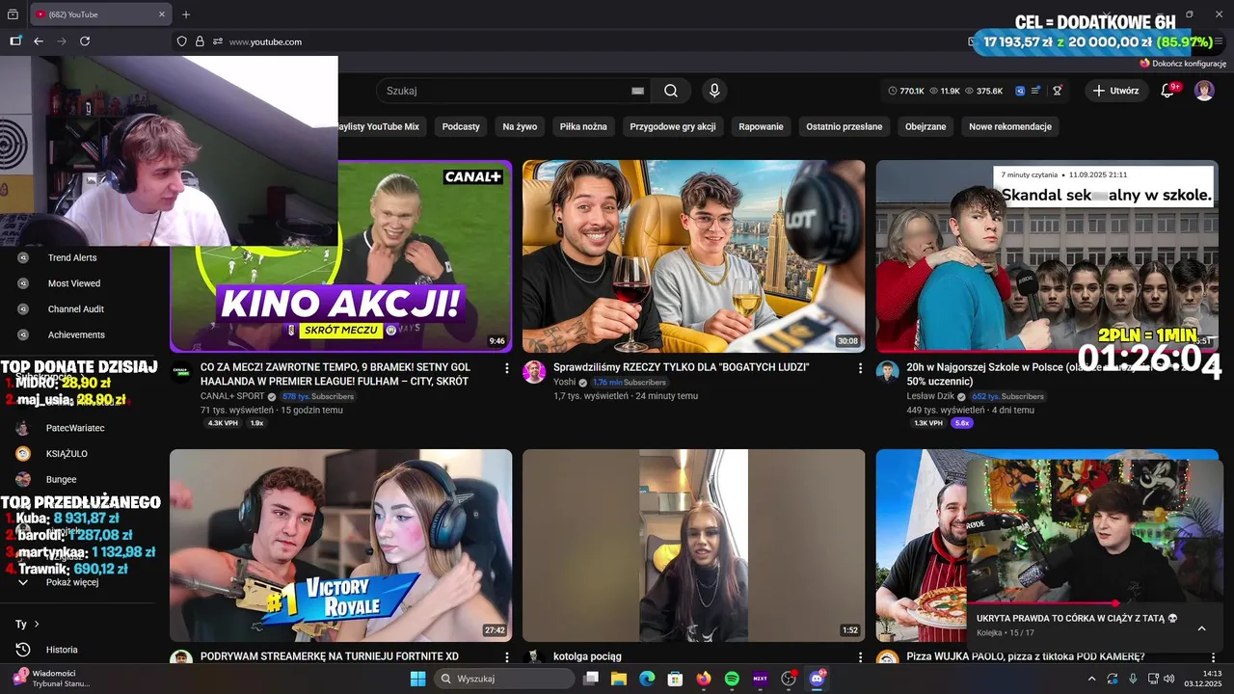The width and height of the screenshot is (1234, 694).
Task: Reload the page with the refresh icon
Action: 85,41
